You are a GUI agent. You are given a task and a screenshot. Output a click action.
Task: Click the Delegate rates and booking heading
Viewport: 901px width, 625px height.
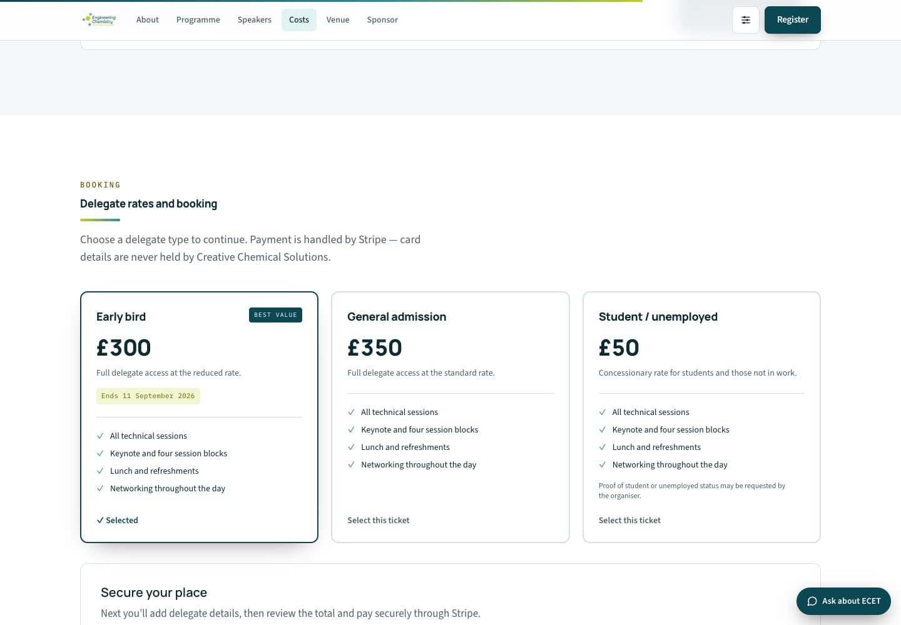(x=148, y=204)
